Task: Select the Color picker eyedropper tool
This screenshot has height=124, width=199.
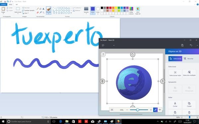Action: tap(40, 13)
